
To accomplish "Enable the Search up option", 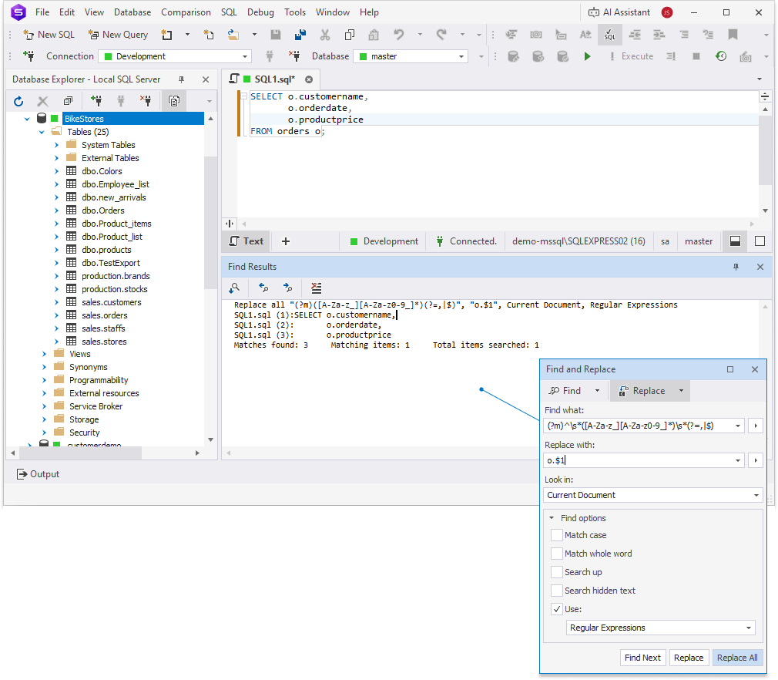I will tap(557, 572).
